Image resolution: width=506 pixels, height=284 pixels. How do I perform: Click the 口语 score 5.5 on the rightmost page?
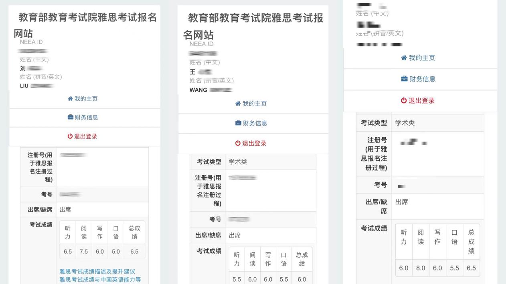tap(454, 268)
